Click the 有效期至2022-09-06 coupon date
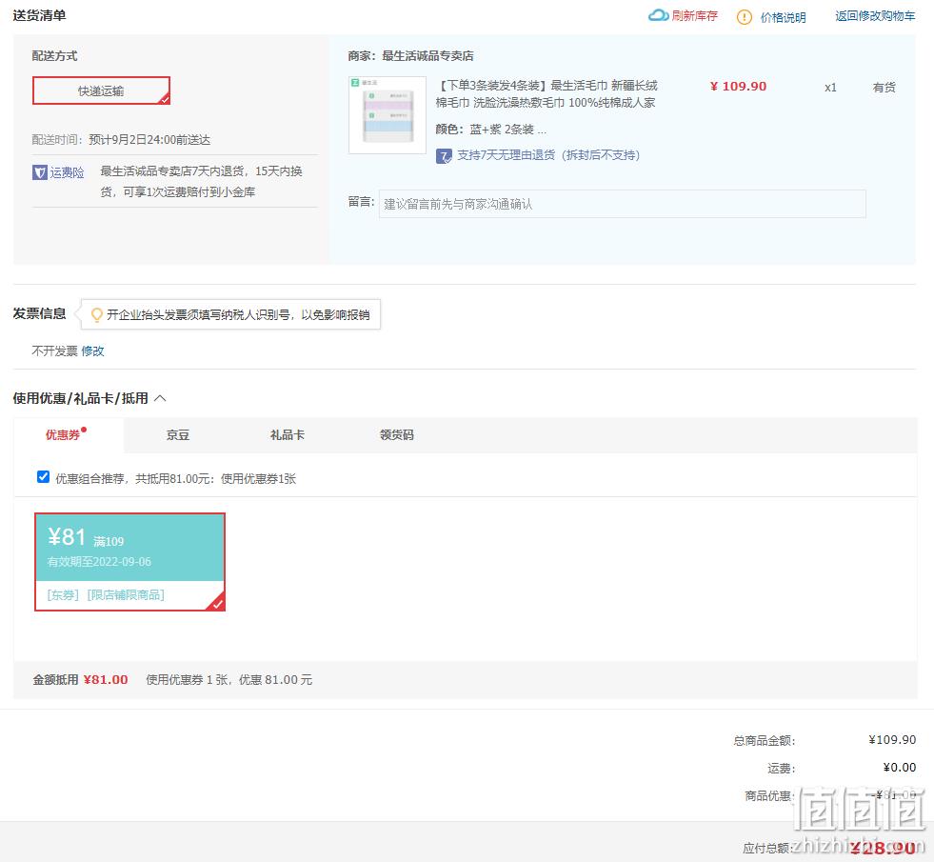This screenshot has width=934, height=862. click(x=99, y=562)
